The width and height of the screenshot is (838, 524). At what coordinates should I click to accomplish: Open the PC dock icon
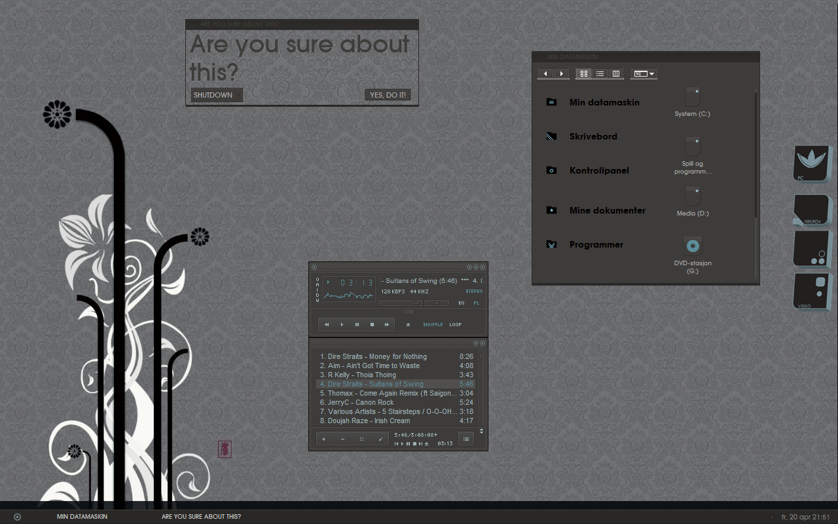click(812, 164)
